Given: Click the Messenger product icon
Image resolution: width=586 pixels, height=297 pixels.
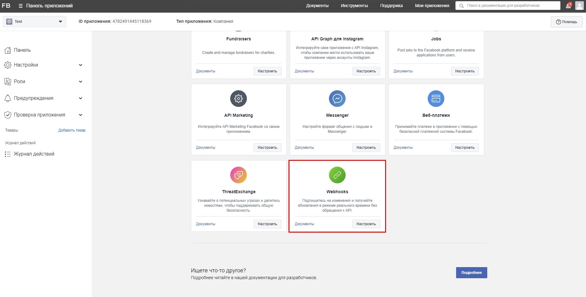Looking at the screenshot, I should 337,99.
